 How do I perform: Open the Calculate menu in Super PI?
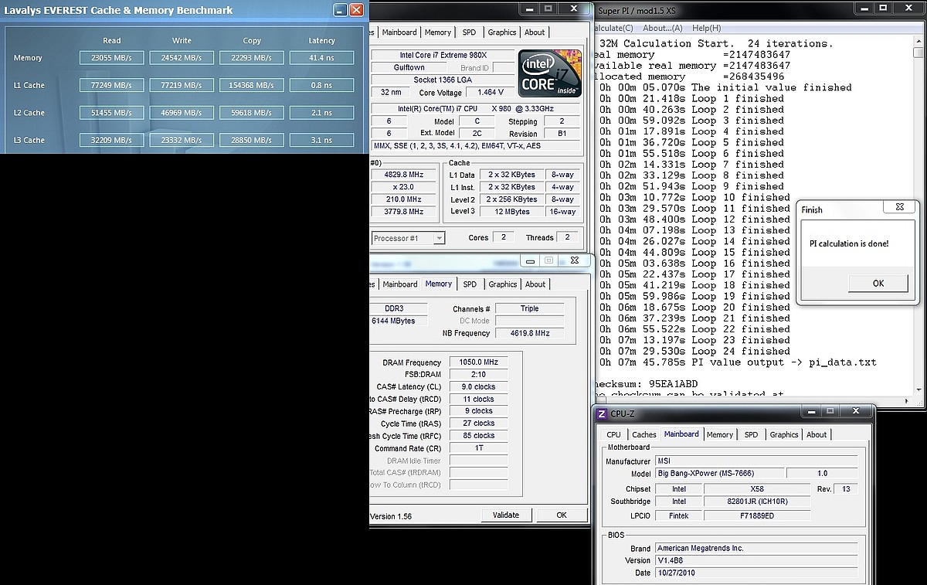pyautogui.click(x=614, y=29)
